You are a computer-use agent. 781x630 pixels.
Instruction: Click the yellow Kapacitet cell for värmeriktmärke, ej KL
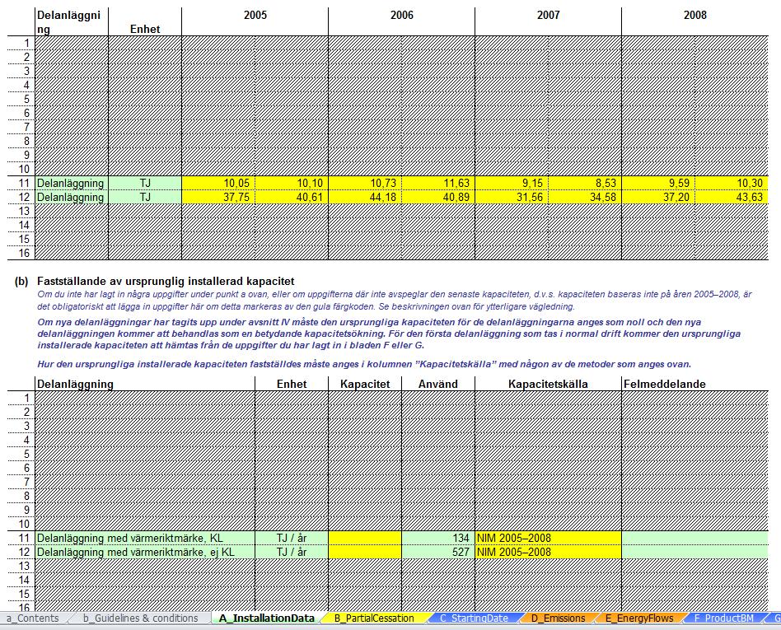365,552
